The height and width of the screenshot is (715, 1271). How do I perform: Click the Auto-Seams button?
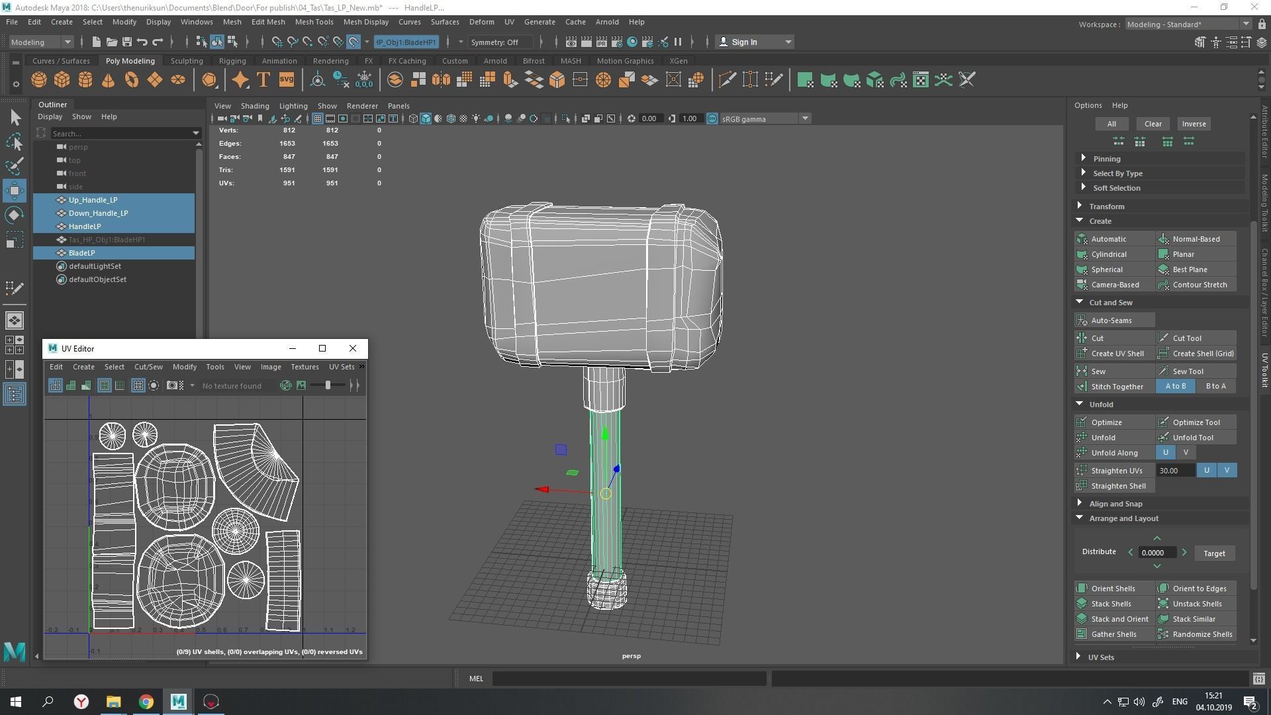pos(1115,320)
